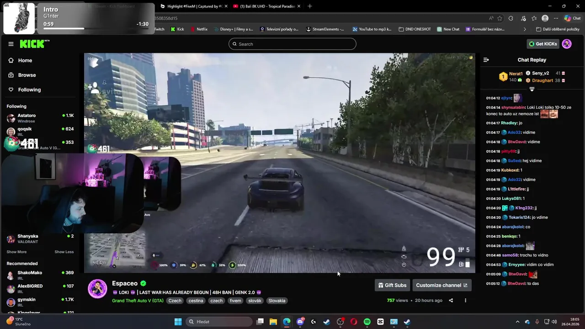Expand the bookmarks overflow chevron
Viewport: 585px width, 329px height.
[525, 29]
